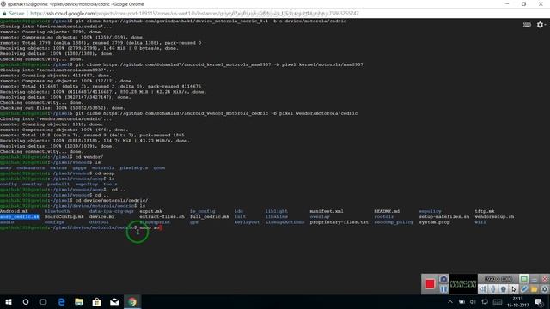550x309 pixels.
Task: Click the Chrome address bar URL
Action: 194,14
